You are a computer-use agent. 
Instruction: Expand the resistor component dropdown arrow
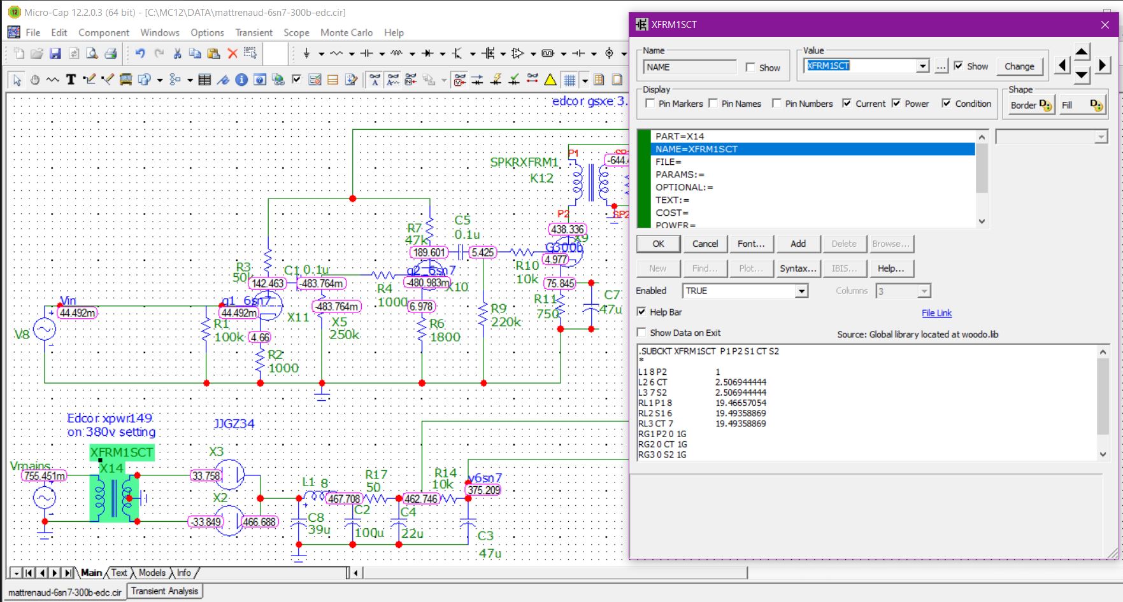351,53
